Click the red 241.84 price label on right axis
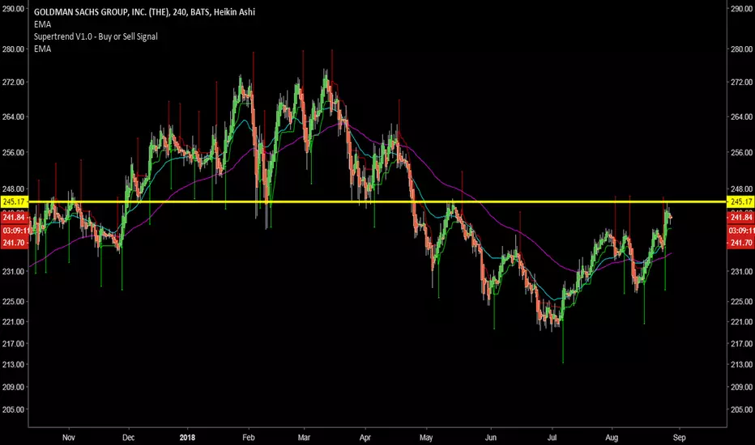The image size is (755, 445). click(740, 218)
